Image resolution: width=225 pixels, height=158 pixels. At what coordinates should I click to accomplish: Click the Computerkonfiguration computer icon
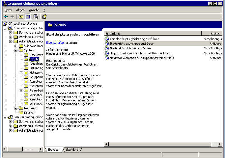click(x=10, y=28)
